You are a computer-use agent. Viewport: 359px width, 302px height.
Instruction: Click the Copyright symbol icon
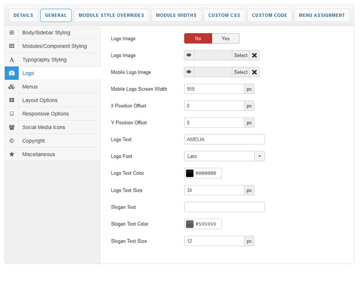click(12, 141)
